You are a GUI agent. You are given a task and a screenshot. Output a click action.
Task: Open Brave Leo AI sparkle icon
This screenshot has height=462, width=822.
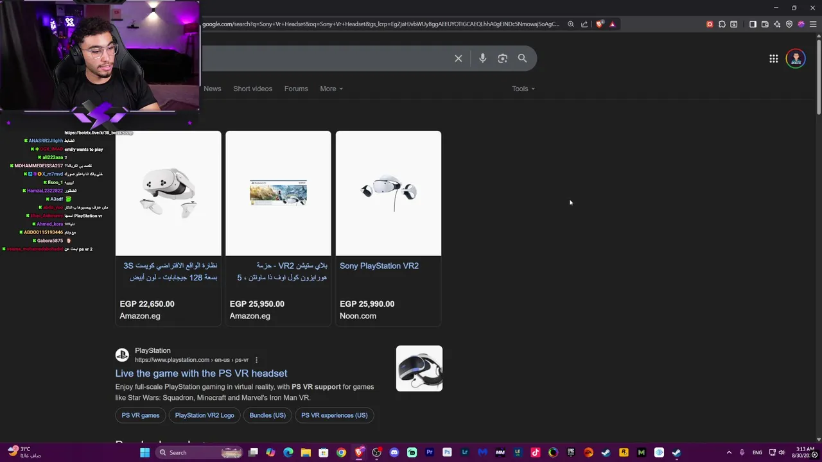click(x=777, y=24)
